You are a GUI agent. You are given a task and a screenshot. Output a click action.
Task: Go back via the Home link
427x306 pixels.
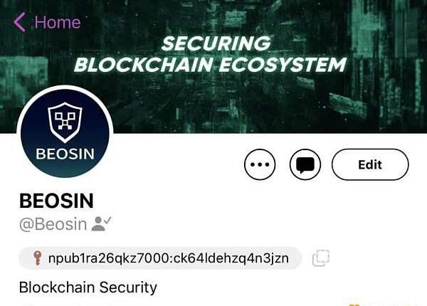tap(58, 22)
